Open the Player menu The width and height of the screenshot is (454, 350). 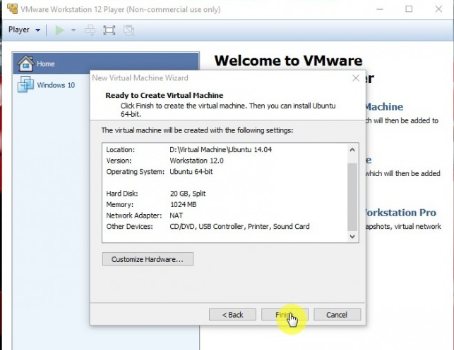24,30
